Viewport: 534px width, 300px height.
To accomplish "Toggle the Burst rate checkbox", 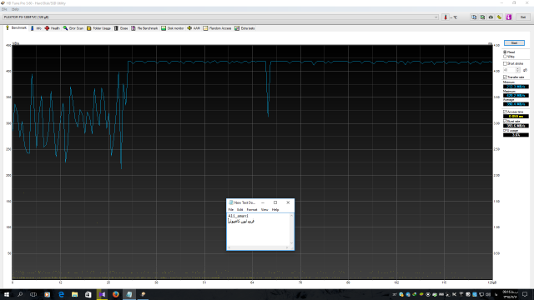I will click(505, 122).
